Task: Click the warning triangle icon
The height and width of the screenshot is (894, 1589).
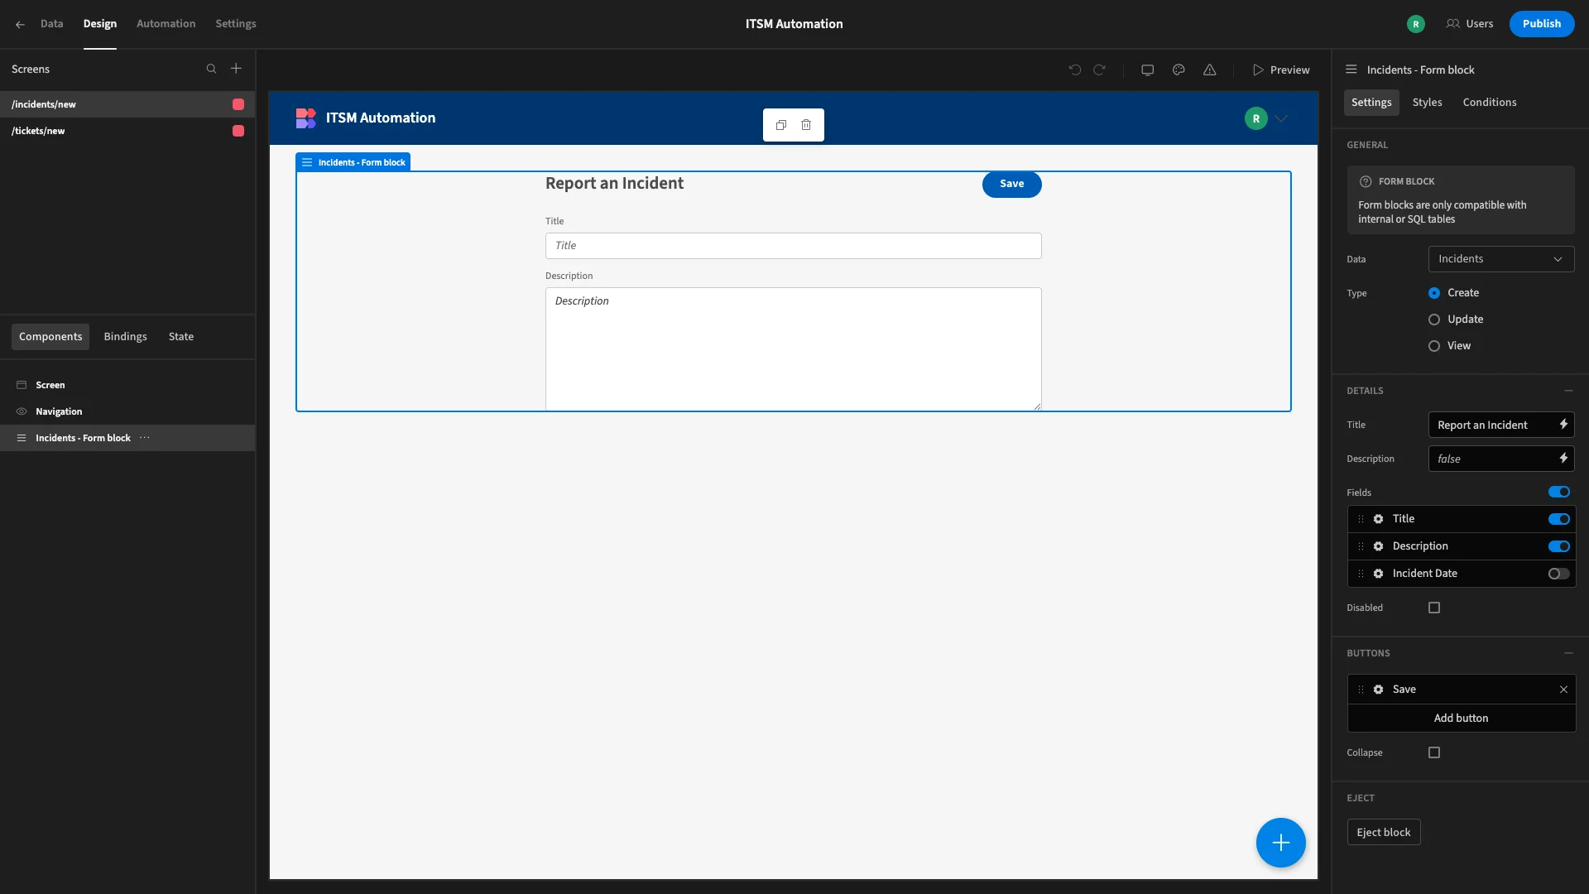Action: [1209, 70]
